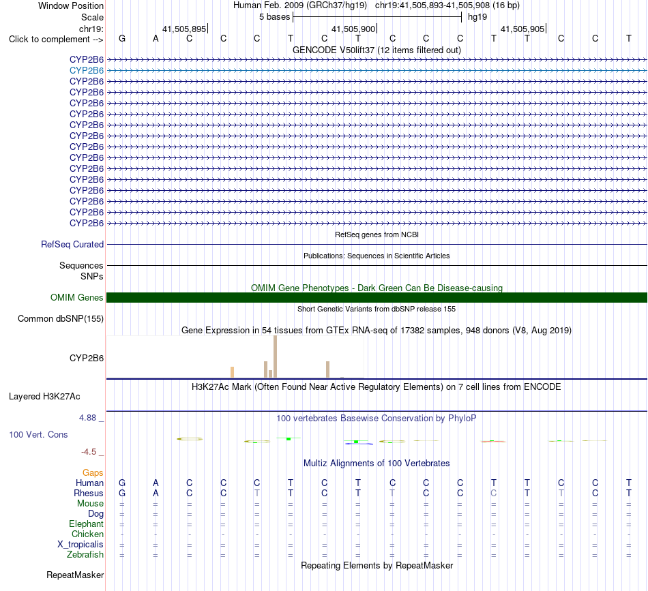
Task: Click the 'Sequences' track label
Action: click(x=81, y=266)
